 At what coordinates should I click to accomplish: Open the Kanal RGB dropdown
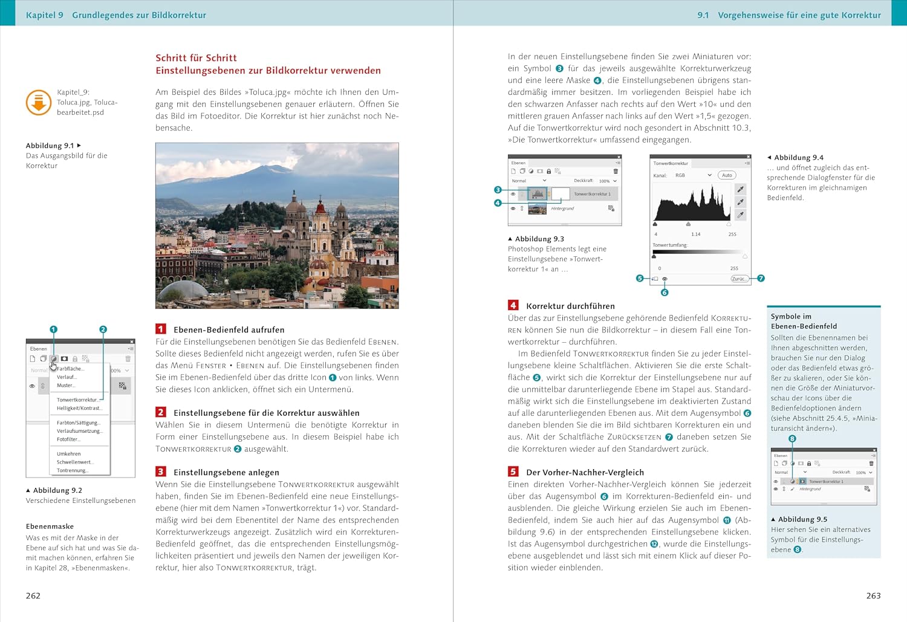[x=693, y=175]
